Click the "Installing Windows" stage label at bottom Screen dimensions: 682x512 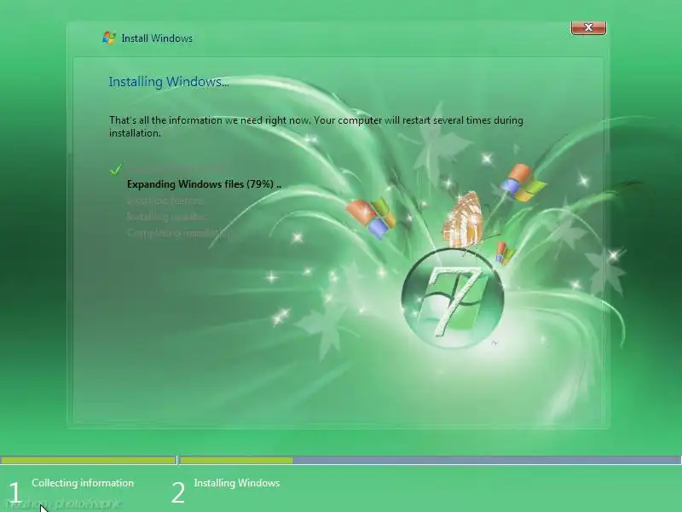point(237,483)
